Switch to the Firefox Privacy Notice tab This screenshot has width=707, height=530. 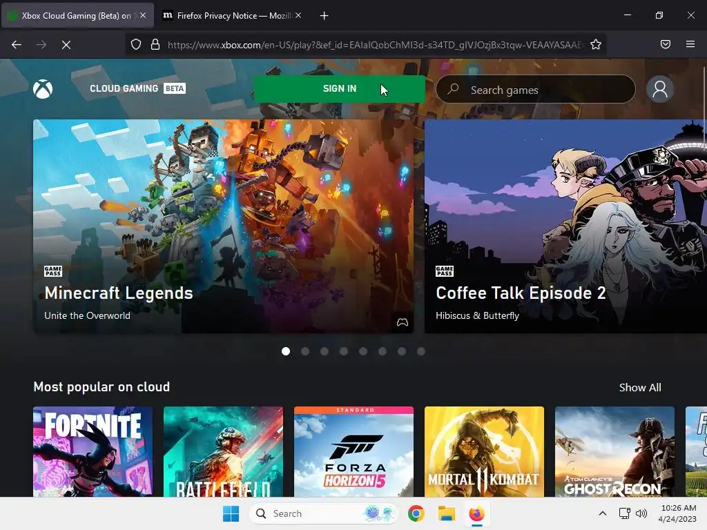(233, 15)
